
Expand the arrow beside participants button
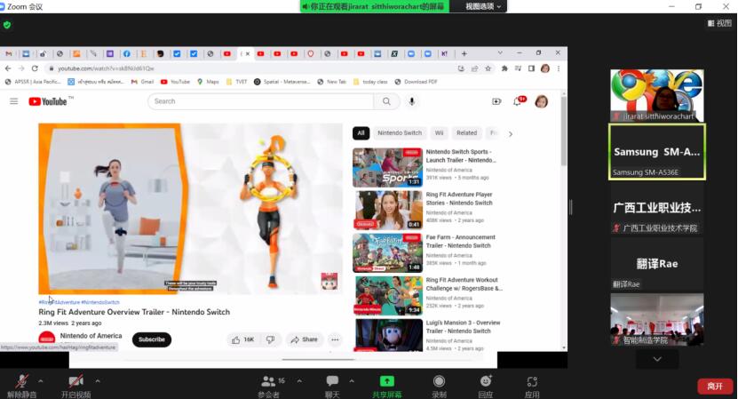click(x=299, y=380)
